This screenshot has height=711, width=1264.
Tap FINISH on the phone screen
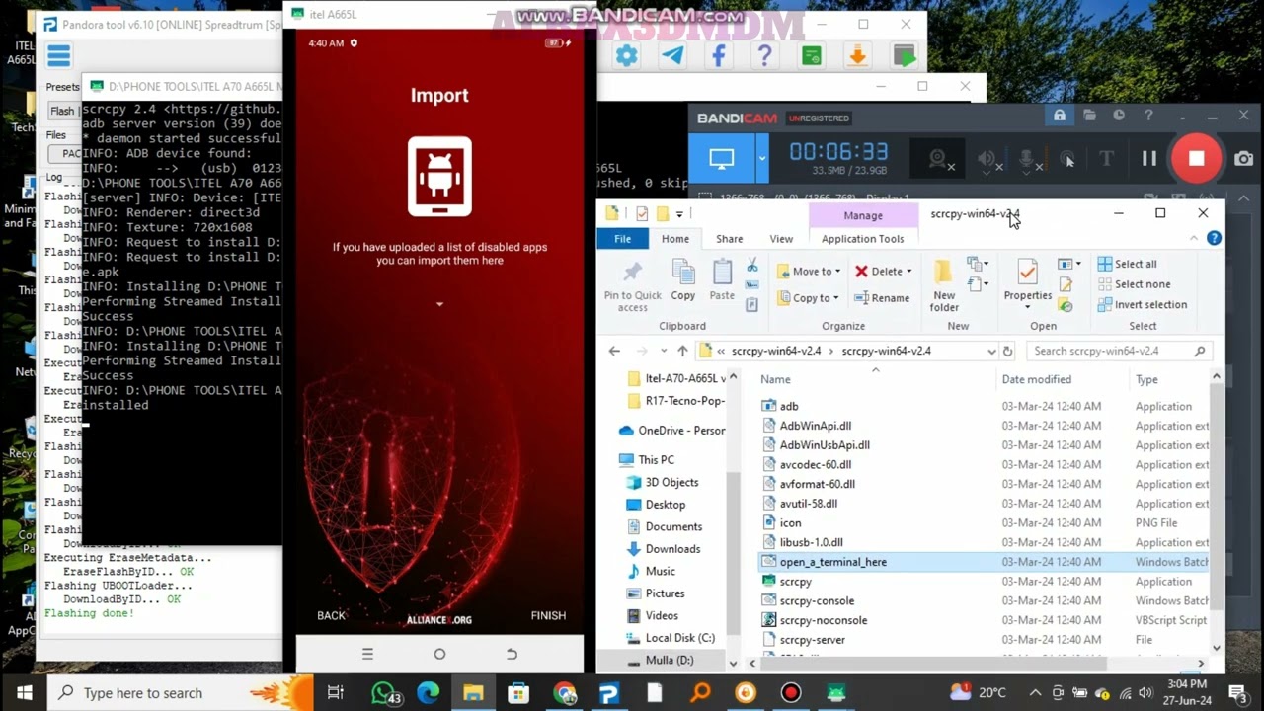548,615
